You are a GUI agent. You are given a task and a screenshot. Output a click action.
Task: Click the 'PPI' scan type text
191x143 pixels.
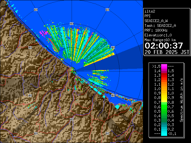pyautogui.click(x=147, y=16)
